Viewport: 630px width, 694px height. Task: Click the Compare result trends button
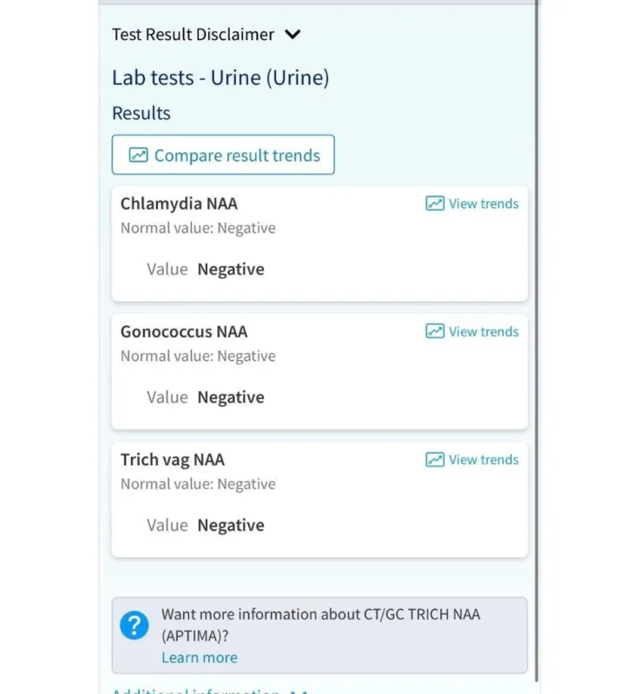tap(223, 155)
